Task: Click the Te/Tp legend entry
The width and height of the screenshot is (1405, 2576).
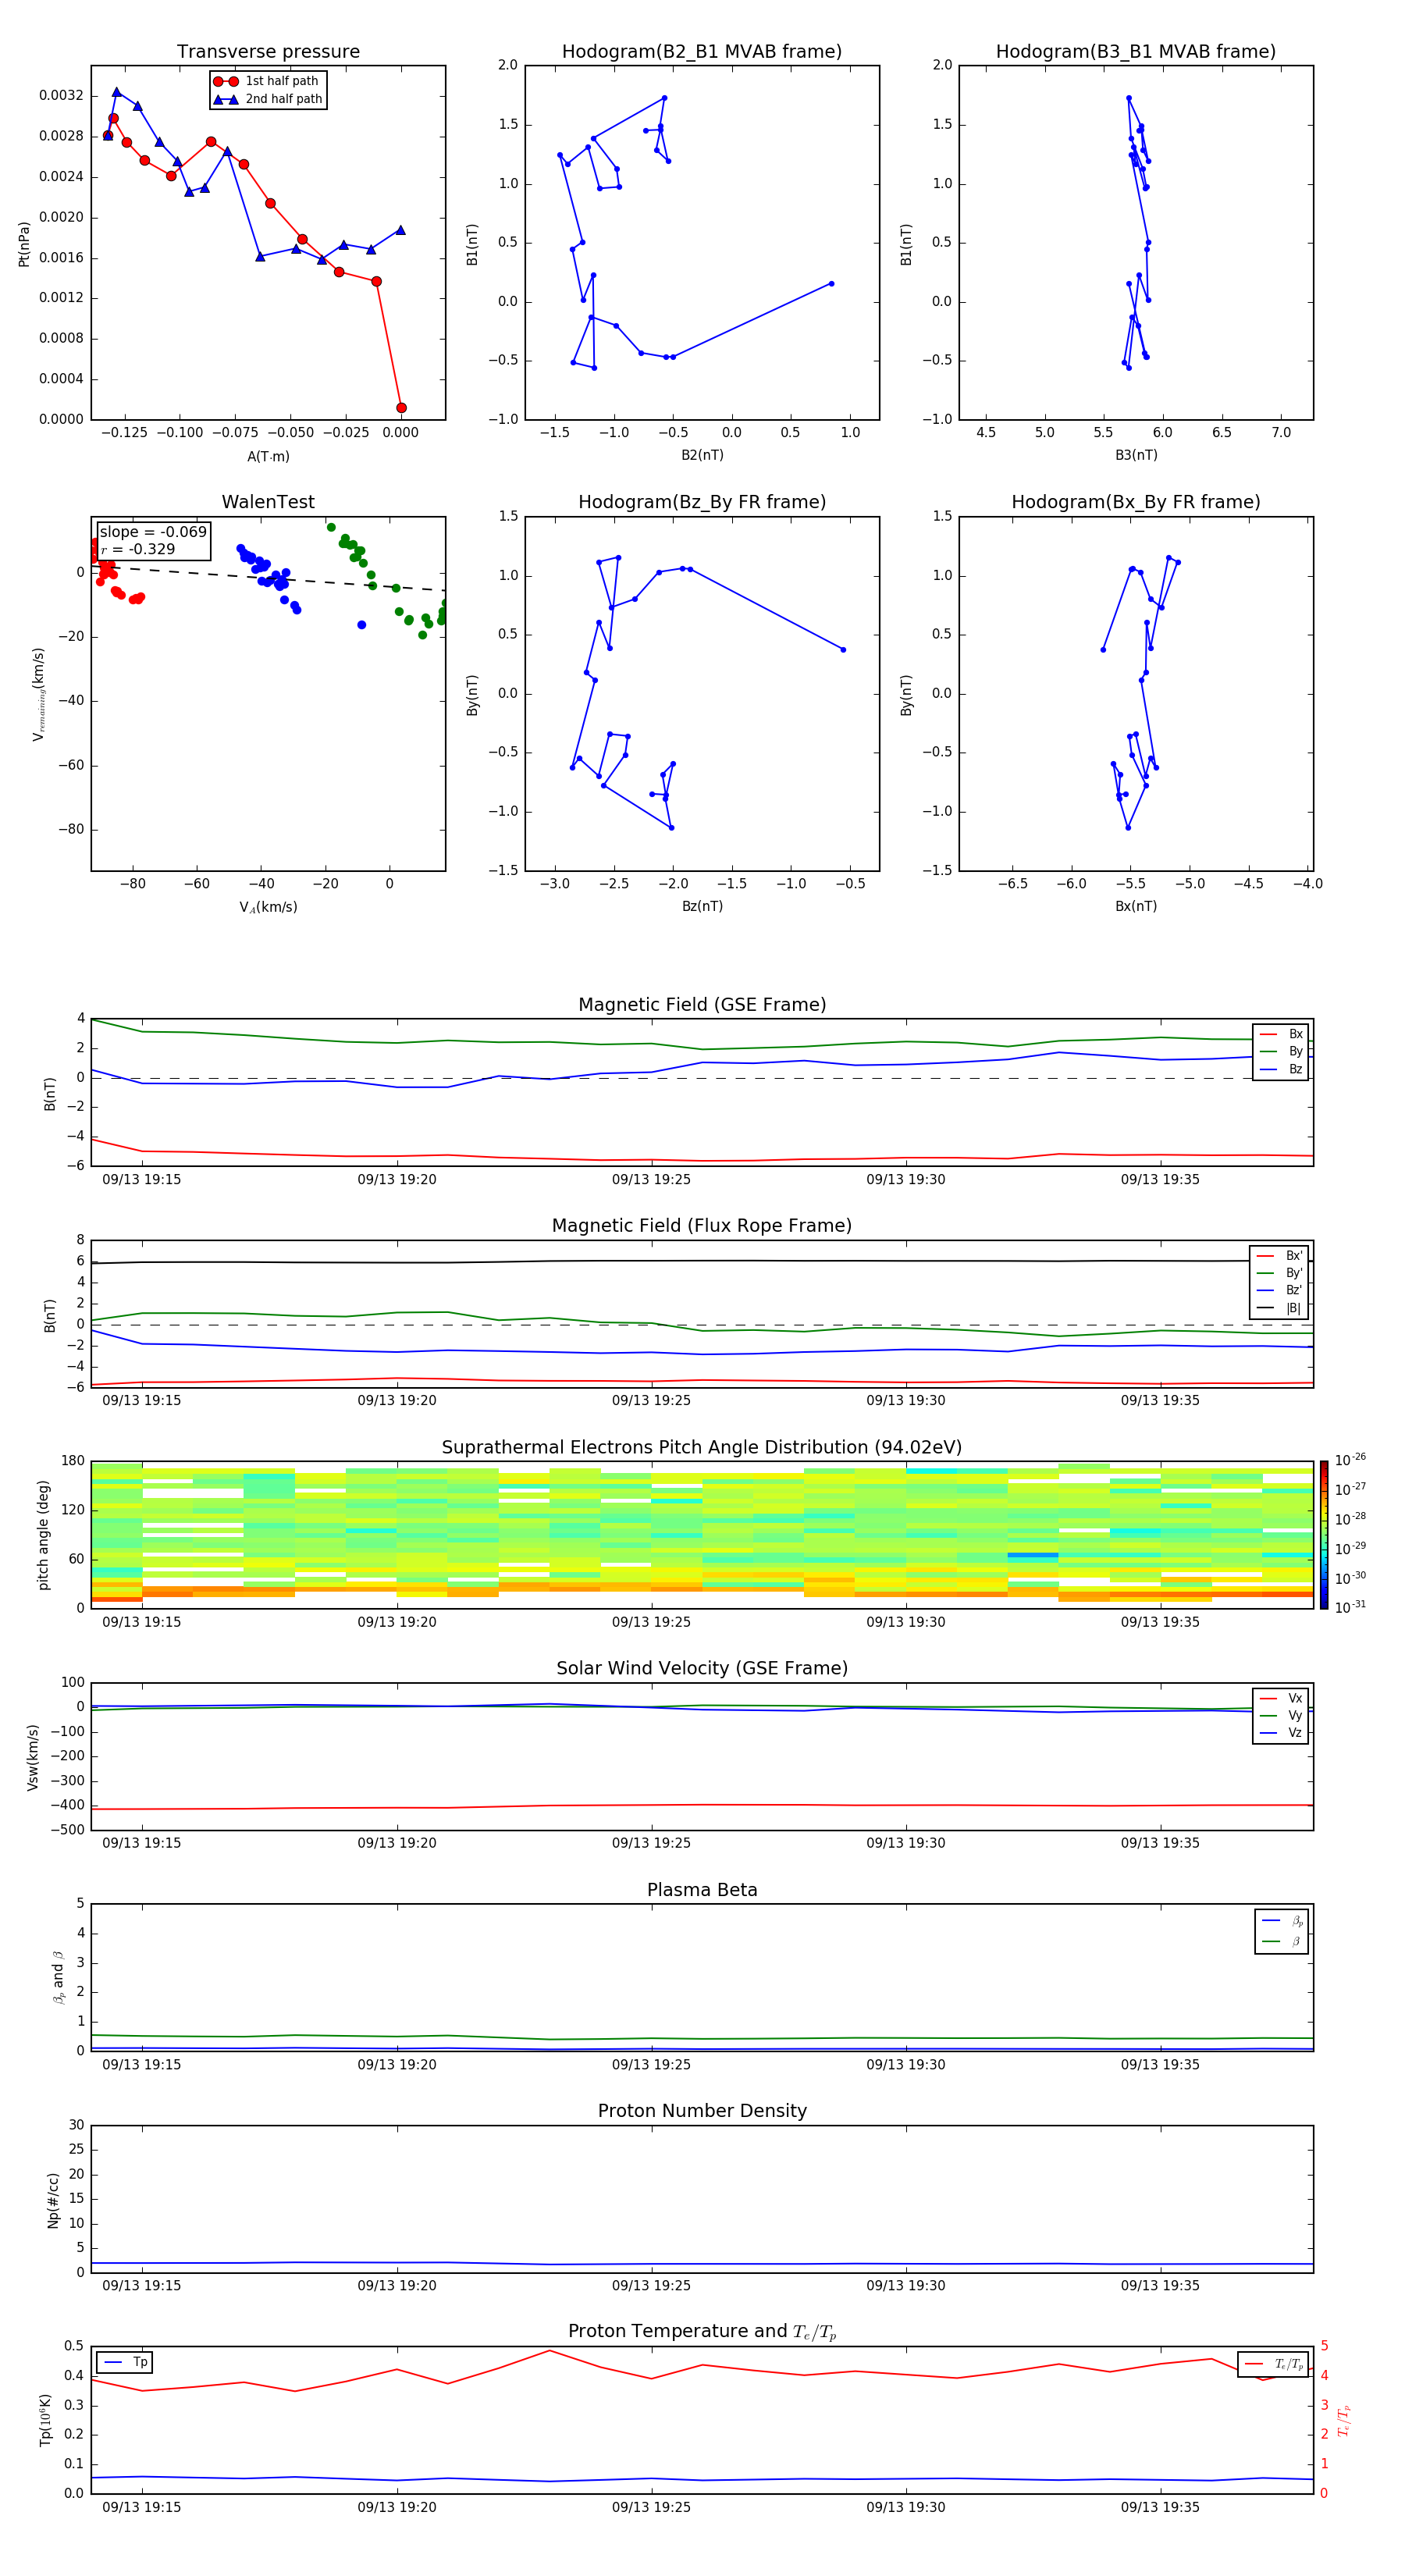Action: (x=1274, y=2364)
